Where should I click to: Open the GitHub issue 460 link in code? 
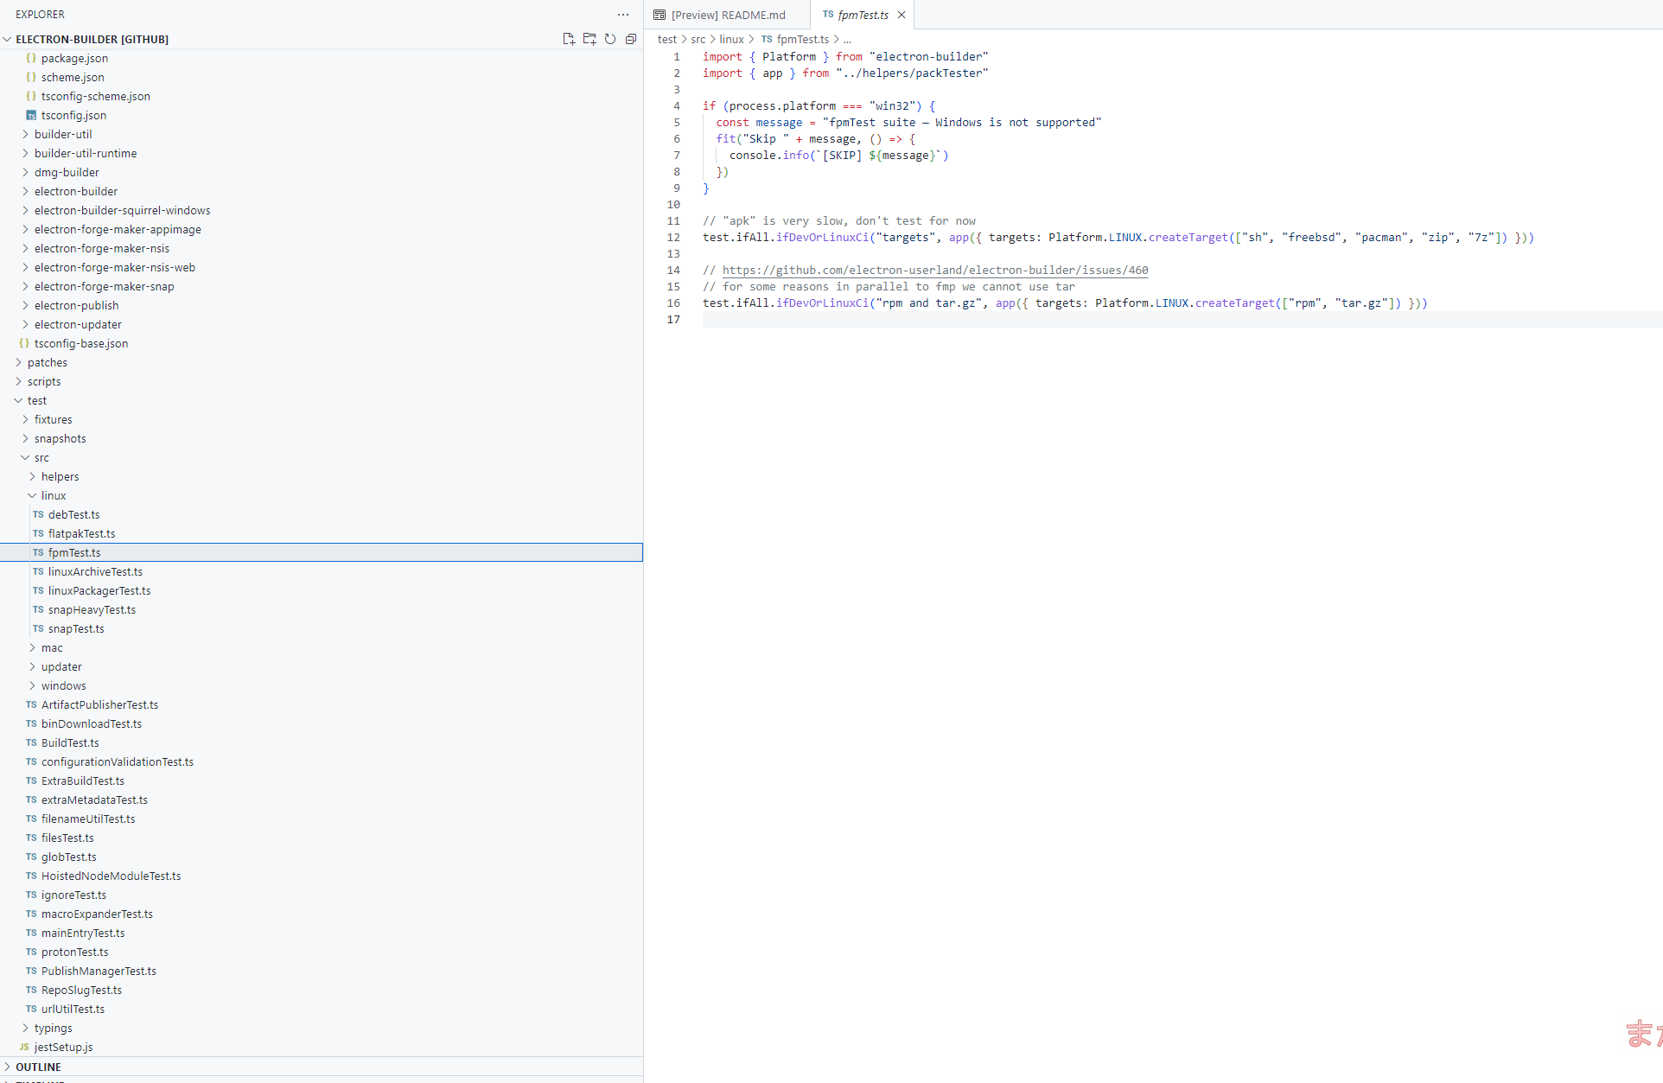935,270
